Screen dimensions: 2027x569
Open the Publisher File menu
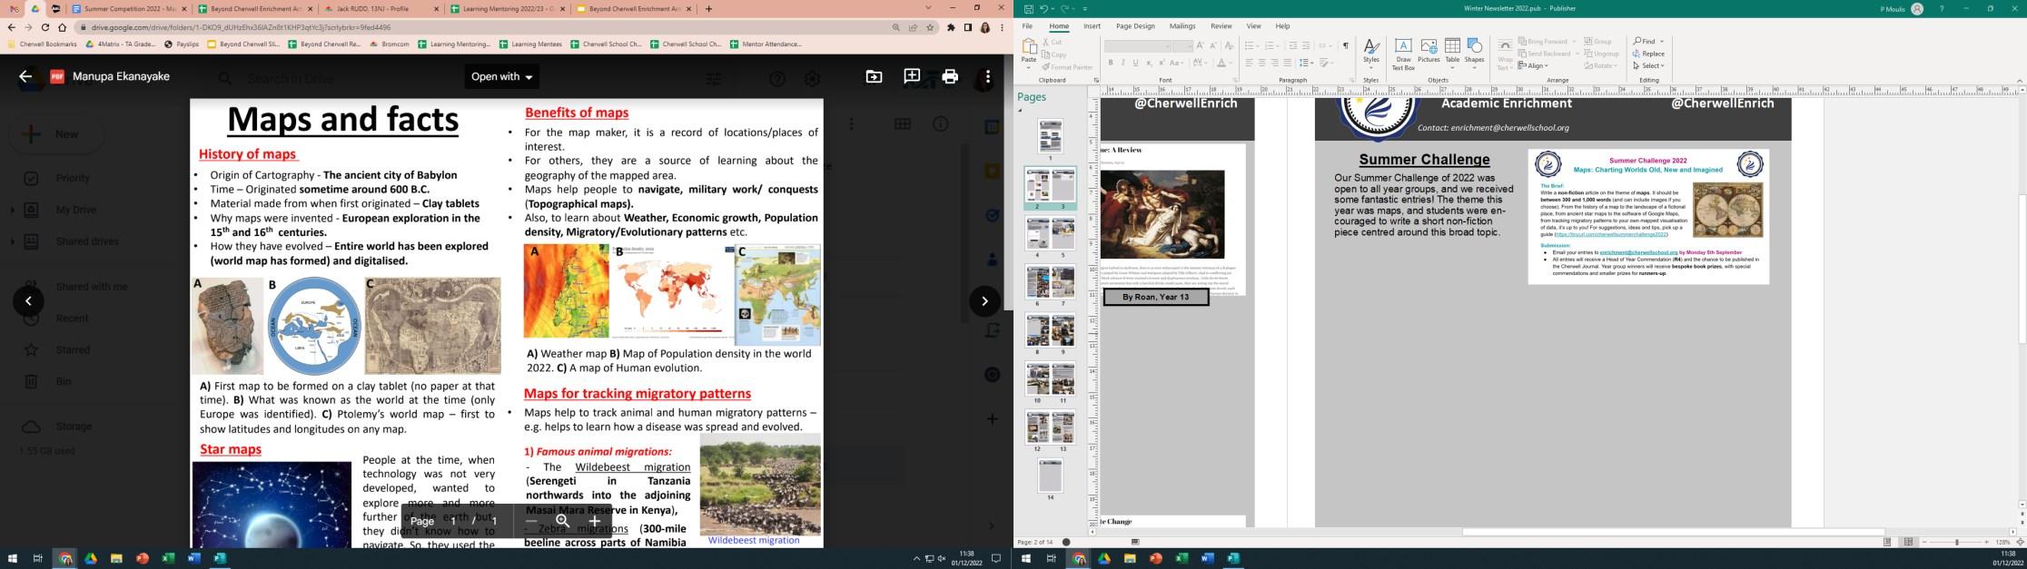click(1027, 26)
